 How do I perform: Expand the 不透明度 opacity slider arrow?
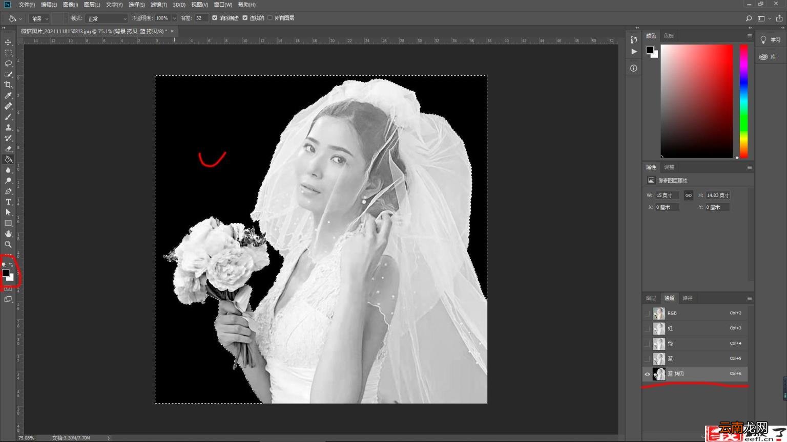[174, 18]
